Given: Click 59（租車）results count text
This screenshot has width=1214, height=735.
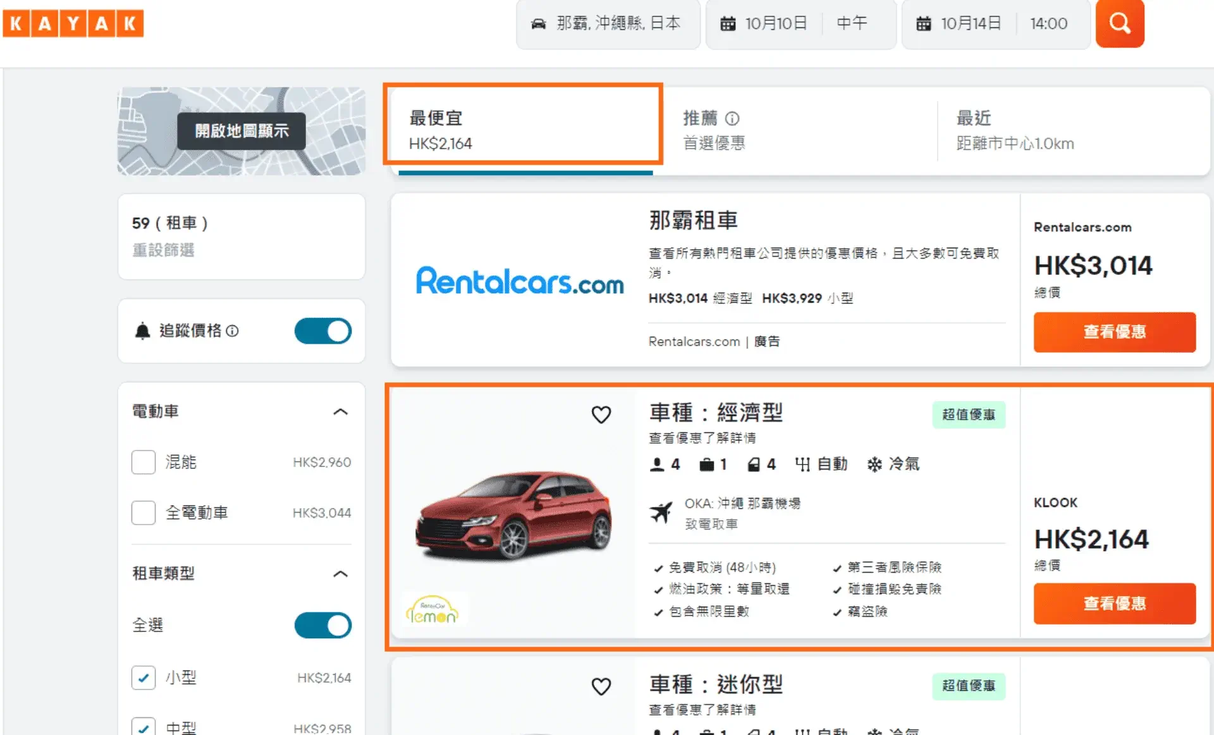Looking at the screenshot, I should [x=170, y=223].
